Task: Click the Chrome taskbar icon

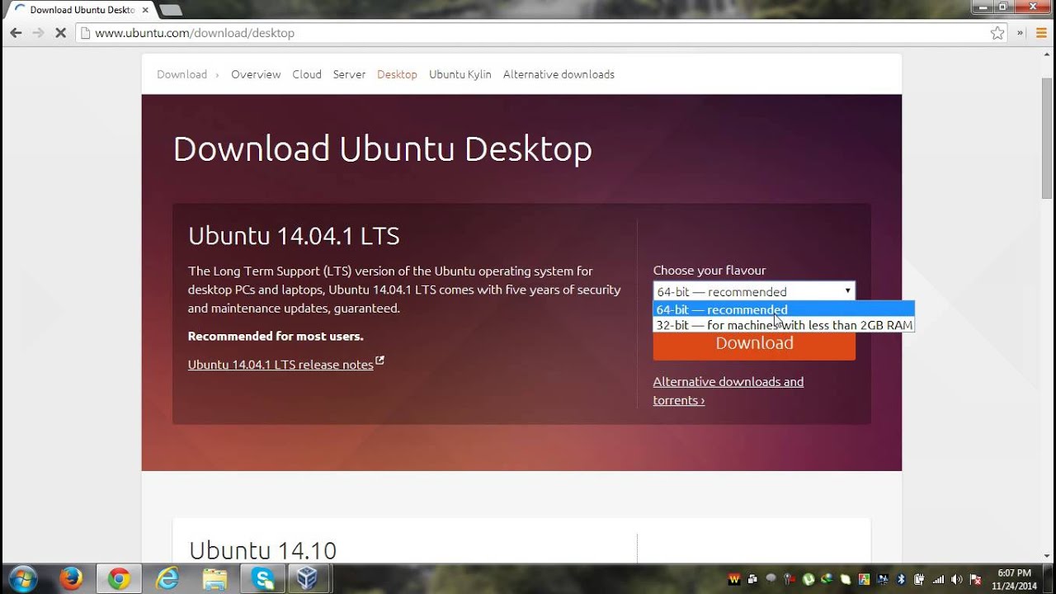Action: (x=119, y=579)
